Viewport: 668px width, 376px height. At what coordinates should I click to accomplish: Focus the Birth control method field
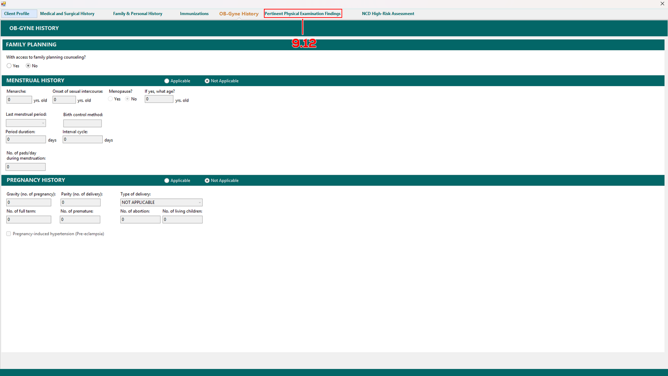click(x=82, y=124)
